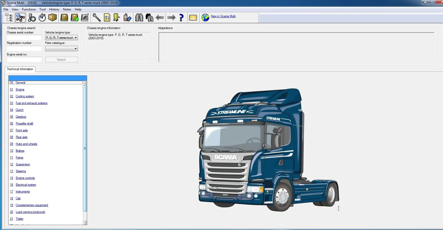Select the Technical information tab
The height and width of the screenshot is (230, 443).
click(20, 69)
